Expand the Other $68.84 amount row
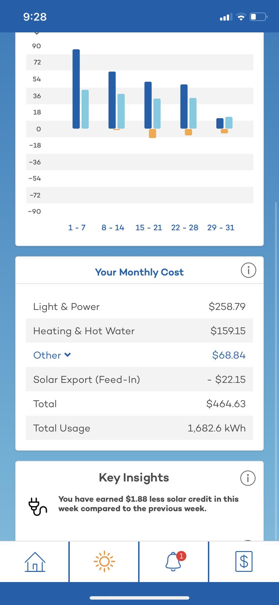Screen dimensions: 279x605 click(x=139, y=355)
